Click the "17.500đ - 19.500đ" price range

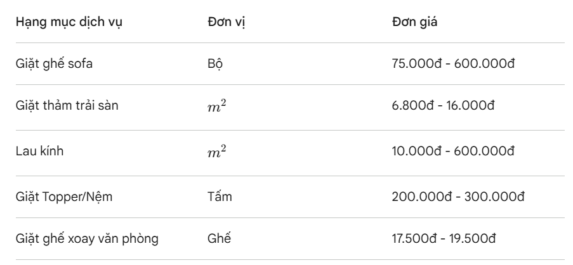tap(444, 238)
